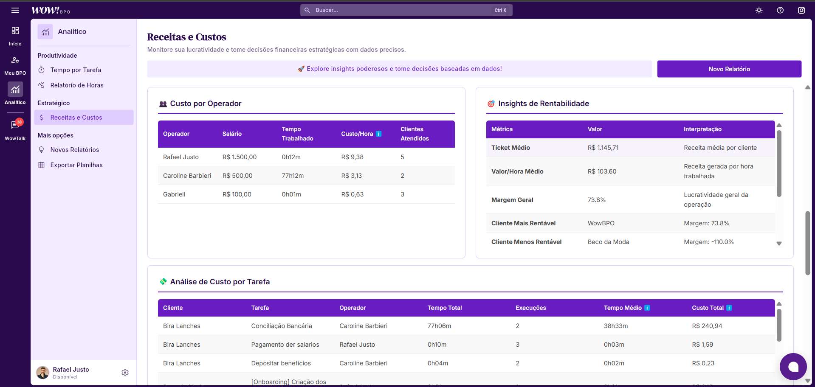Open the floating chat bubble button
The width and height of the screenshot is (815, 387).
[x=793, y=367]
